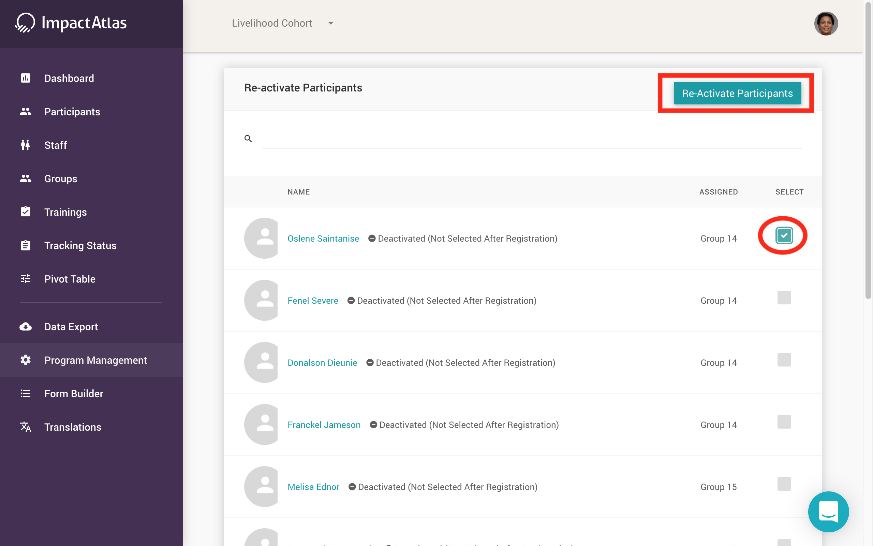
Task: Go to Form Builder menu item
Action: click(x=74, y=393)
